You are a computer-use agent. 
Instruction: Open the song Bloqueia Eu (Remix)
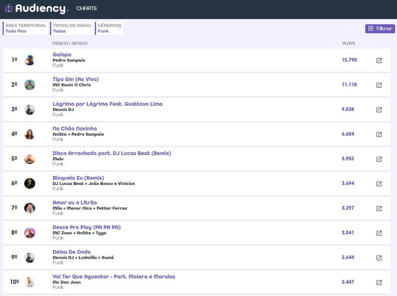[x=78, y=178]
